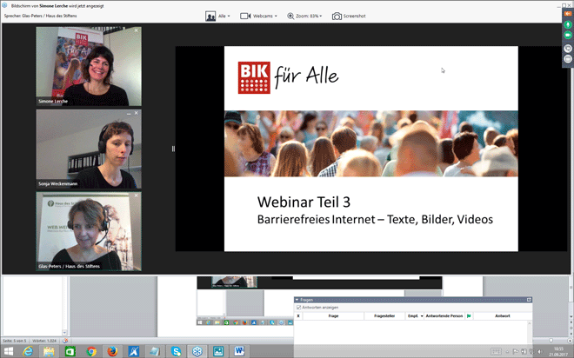This screenshot has height=358, width=574.
Task: Open the Action Center flag icon
Action: click(x=516, y=351)
